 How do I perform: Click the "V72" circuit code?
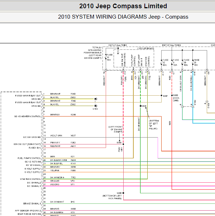[72, 181]
